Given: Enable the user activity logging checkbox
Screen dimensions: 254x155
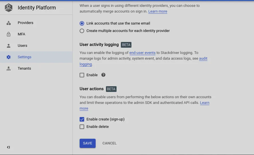Looking at the screenshot, I should [82, 75].
